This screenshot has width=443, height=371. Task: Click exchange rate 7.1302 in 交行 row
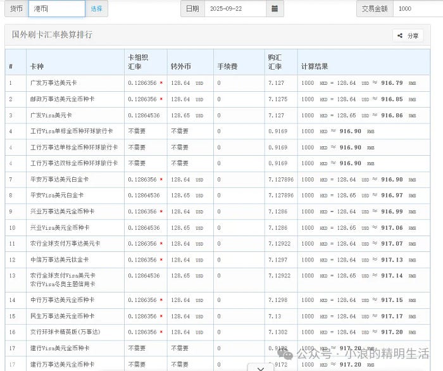click(278, 332)
